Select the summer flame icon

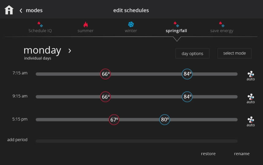click(85, 24)
